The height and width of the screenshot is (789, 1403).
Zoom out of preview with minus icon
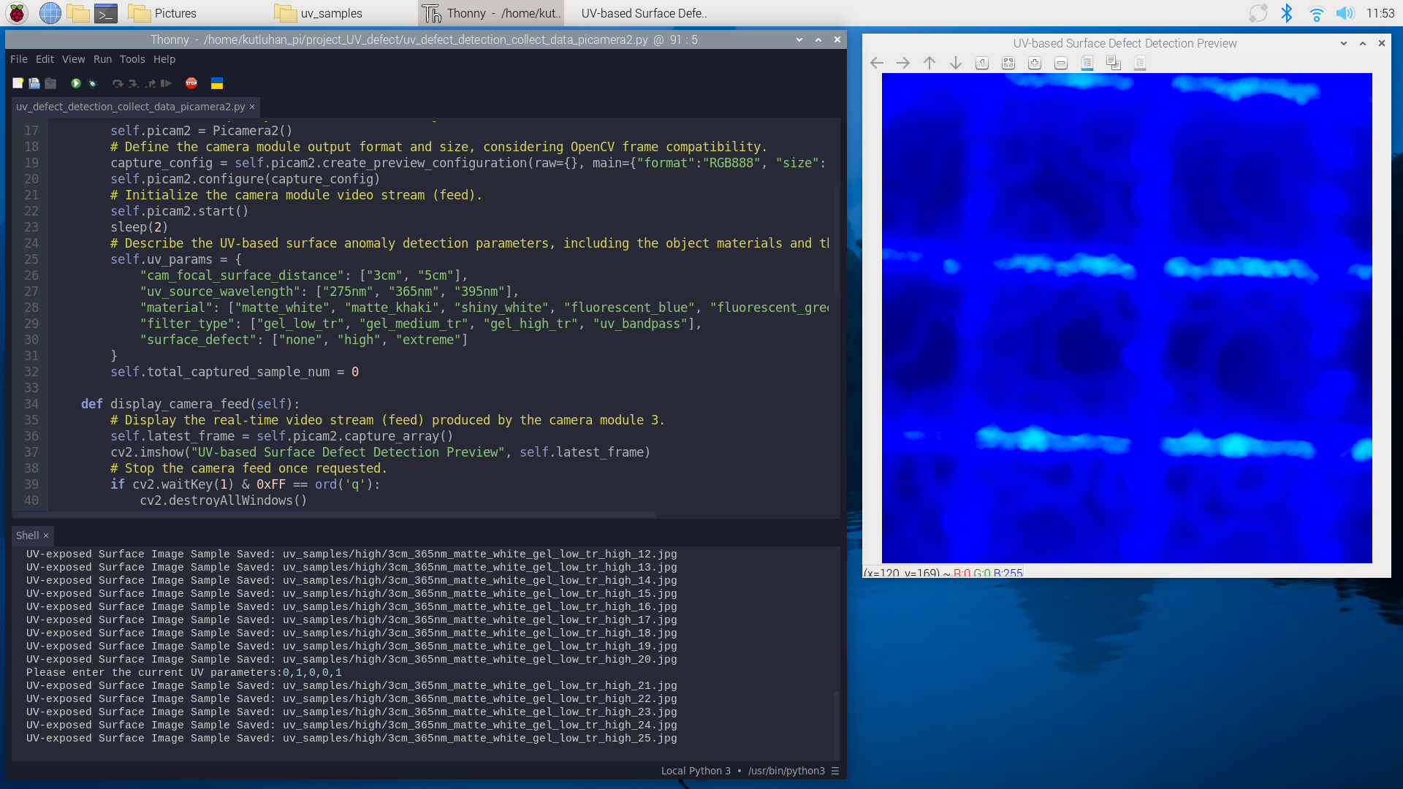[x=1061, y=63]
